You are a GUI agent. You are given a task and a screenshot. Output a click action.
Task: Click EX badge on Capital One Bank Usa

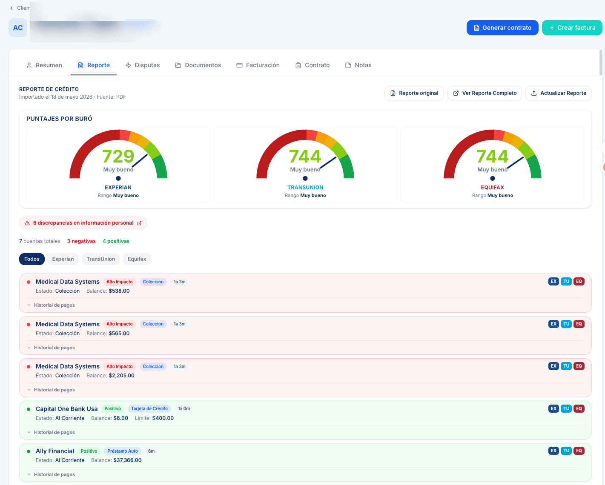553,408
